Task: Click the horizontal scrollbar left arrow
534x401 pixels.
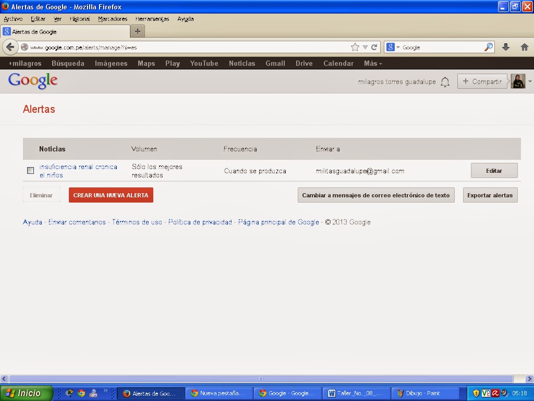Action: click(4, 379)
